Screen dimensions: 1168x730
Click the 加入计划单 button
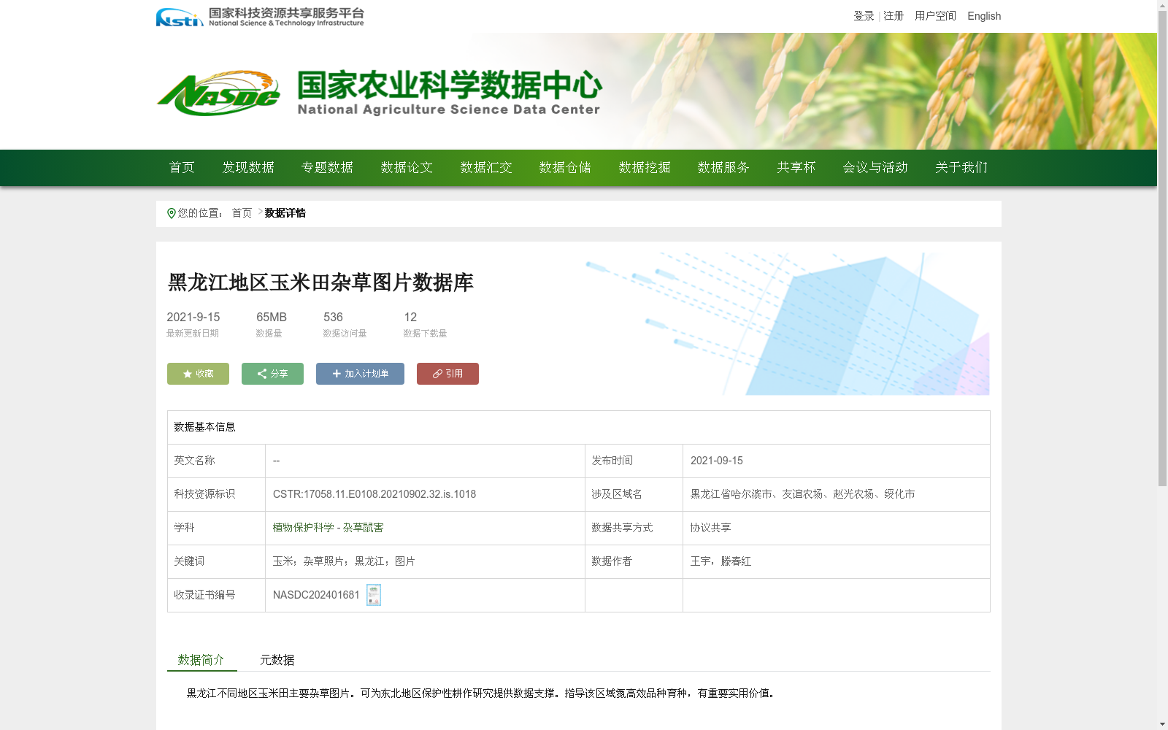[360, 374]
